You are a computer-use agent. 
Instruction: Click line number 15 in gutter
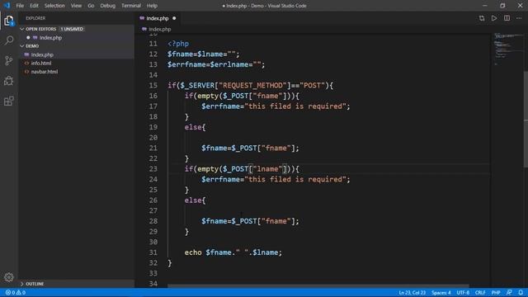153,86
